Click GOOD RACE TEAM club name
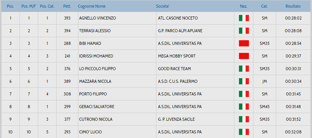Screen dimensions: 312x138 pyautogui.click(x=174, y=69)
